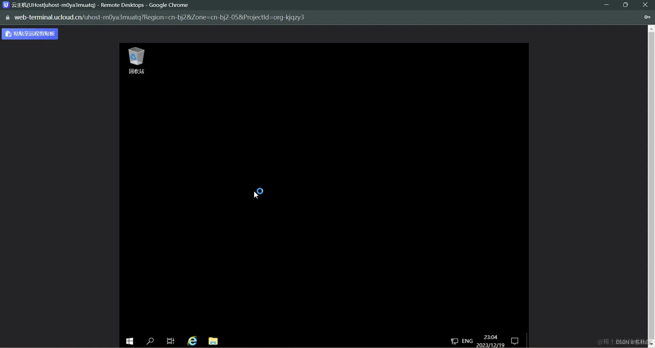Image resolution: width=655 pixels, height=348 pixels.
Task: Click the Show desktop strip on taskbar edge
Action: [527, 341]
